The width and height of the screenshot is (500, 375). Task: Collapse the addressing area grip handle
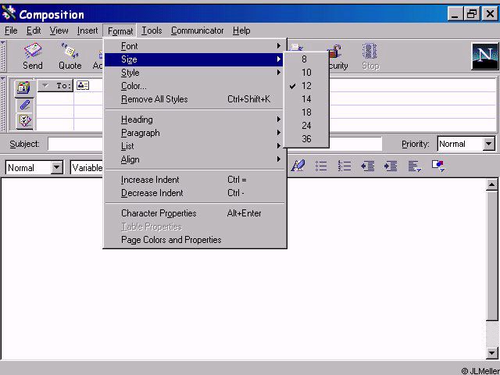tap(3, 103)
